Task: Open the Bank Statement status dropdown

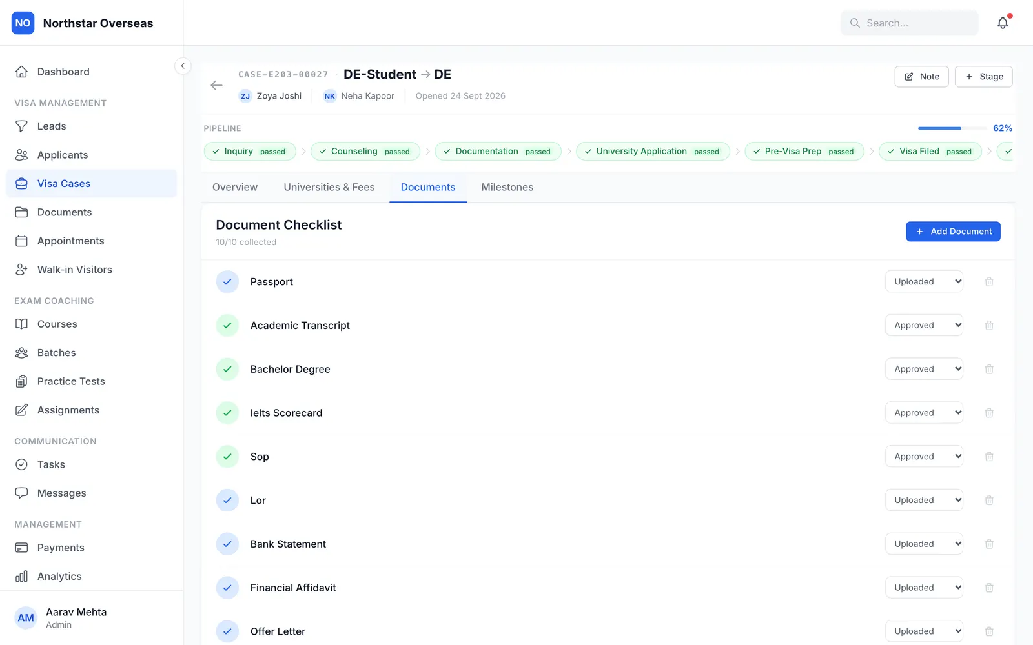Action: (924, 544)
